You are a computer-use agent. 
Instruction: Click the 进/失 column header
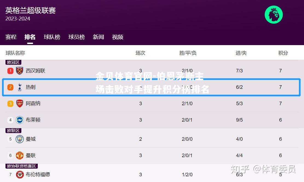[x=241, y=53]
